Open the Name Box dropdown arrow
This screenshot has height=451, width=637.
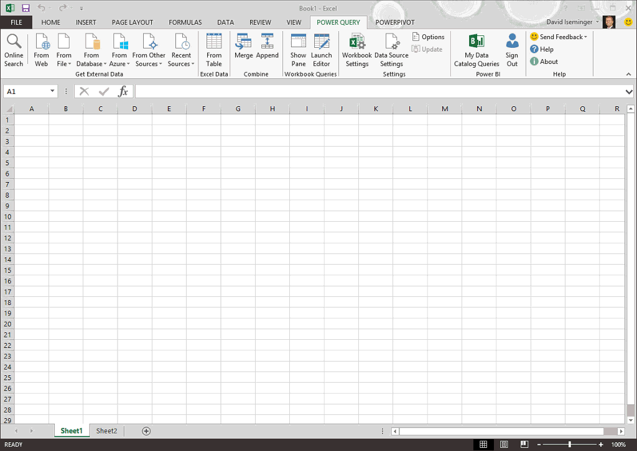point(52,91)
